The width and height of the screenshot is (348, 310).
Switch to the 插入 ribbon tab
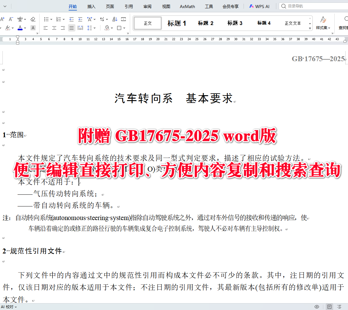point(91,6)
